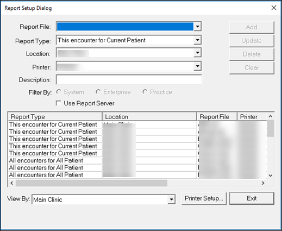The image size is (282, 231).
Task: Expand the Report Type dropdown arrow
Action: (197, 40)
